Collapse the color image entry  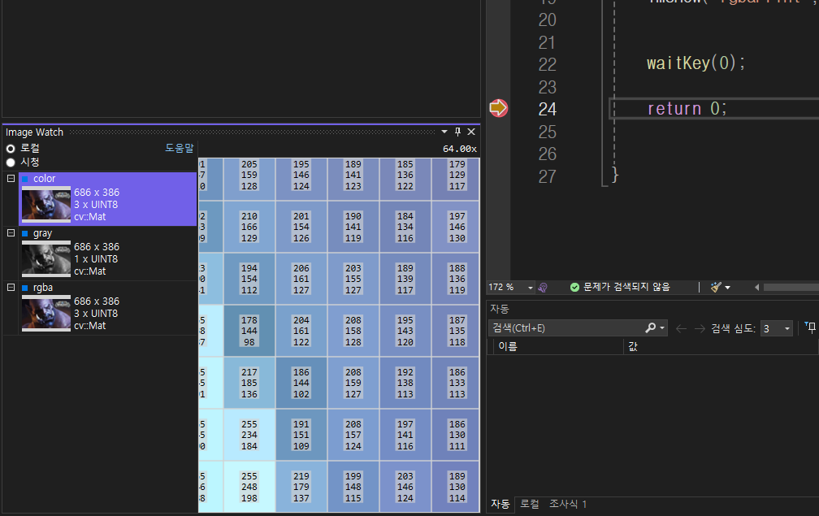click(x=11, y=179)
